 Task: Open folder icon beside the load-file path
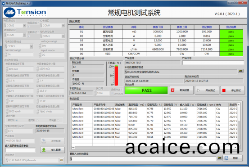[x=220, y=158]
